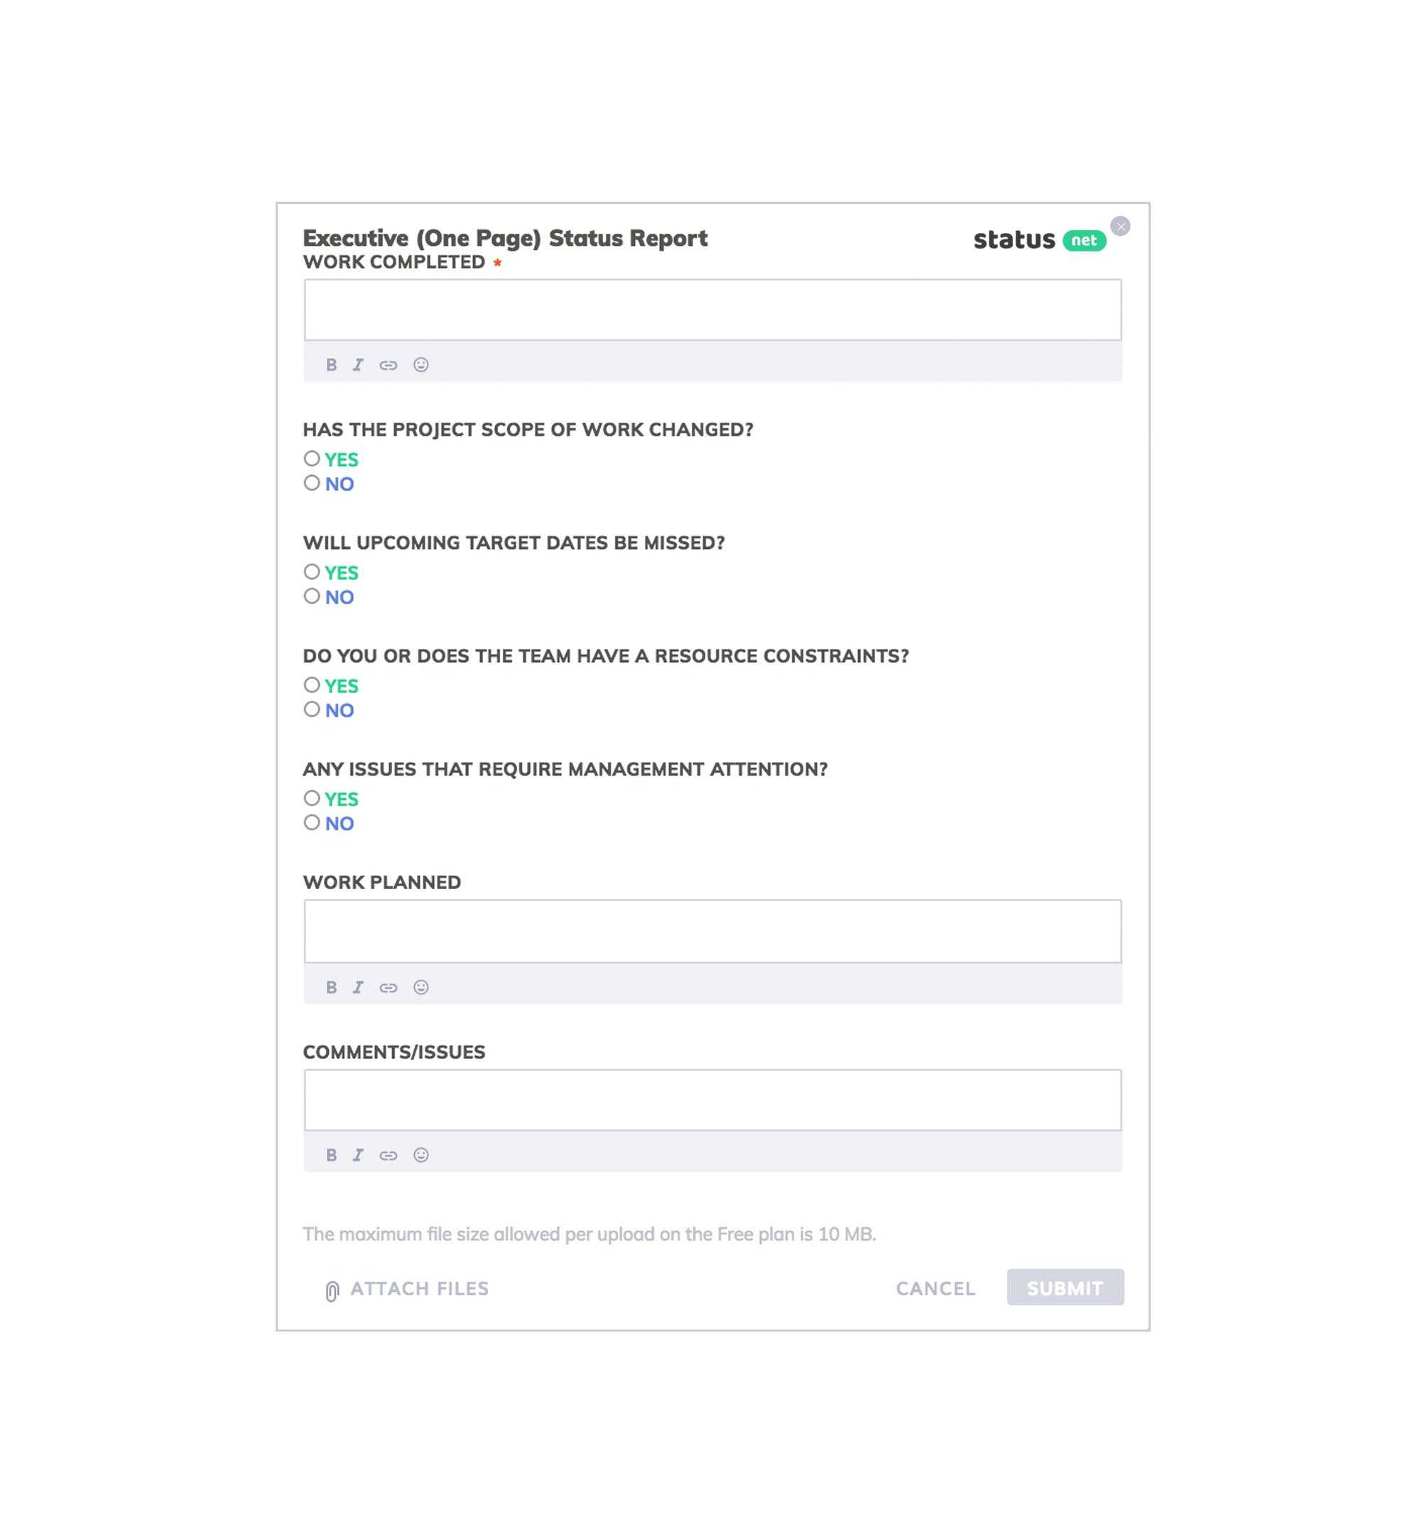Viewport: 1427px width, 1534px height.
Task: Click the Italic icon in Work Completed toolbar
Action: tap(358, 365)
